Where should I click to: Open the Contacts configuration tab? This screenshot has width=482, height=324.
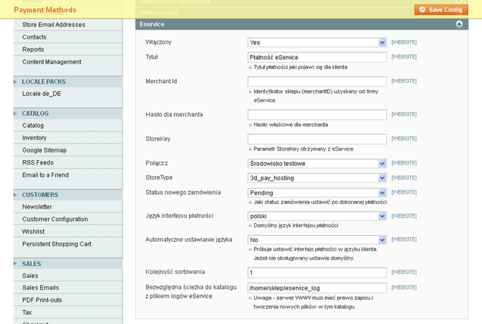pyautogui.click(x=68, y=37)
